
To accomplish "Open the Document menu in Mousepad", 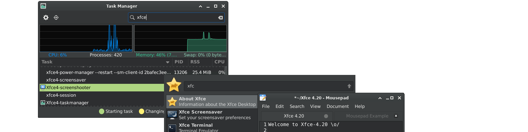I will (338, 106).
